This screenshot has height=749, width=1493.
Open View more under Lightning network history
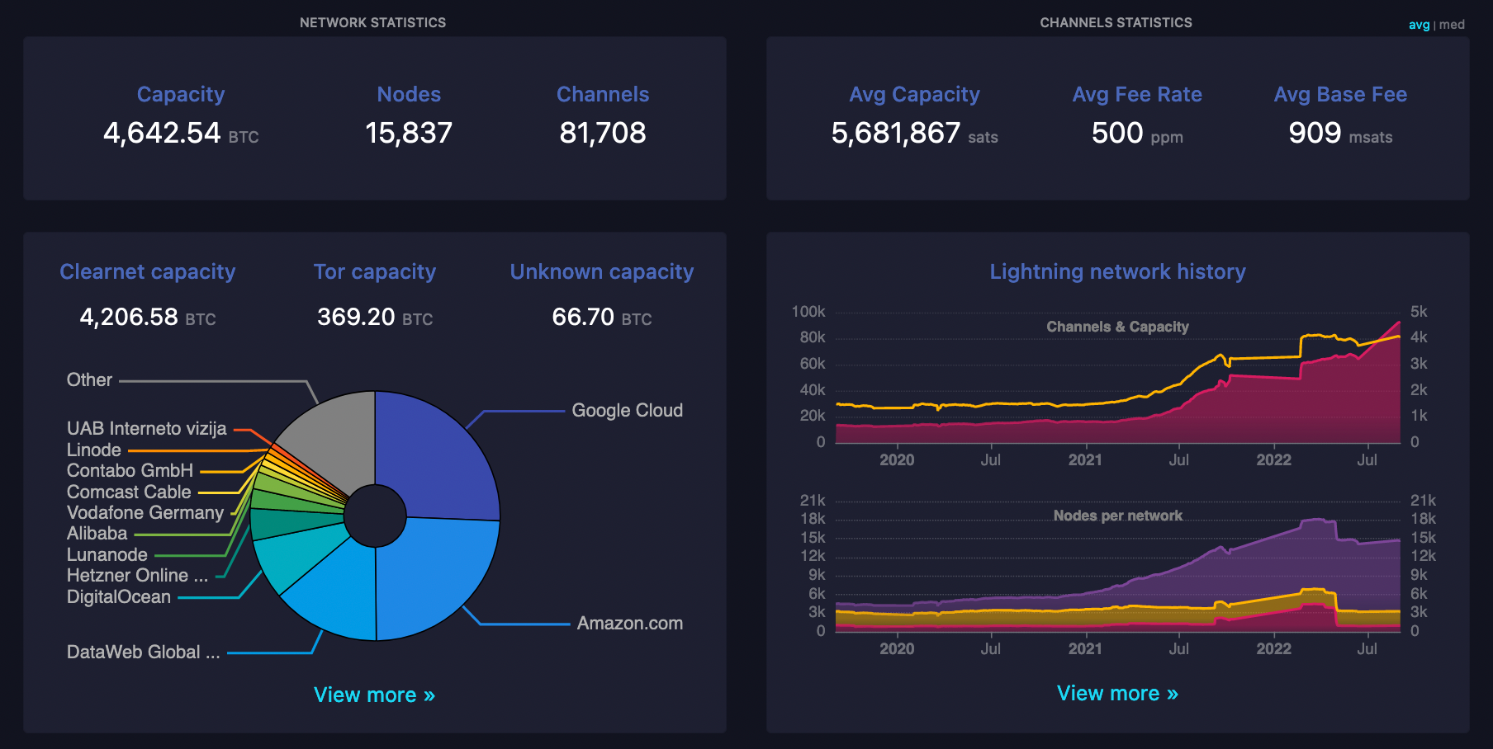[x=1117, y=693]
